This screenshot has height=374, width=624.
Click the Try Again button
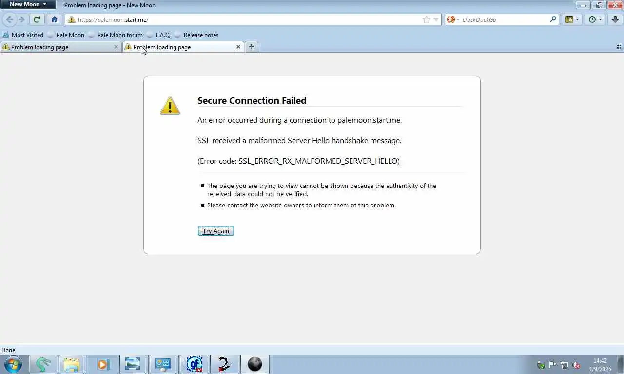pyautogui.click(x=216, y=231)
